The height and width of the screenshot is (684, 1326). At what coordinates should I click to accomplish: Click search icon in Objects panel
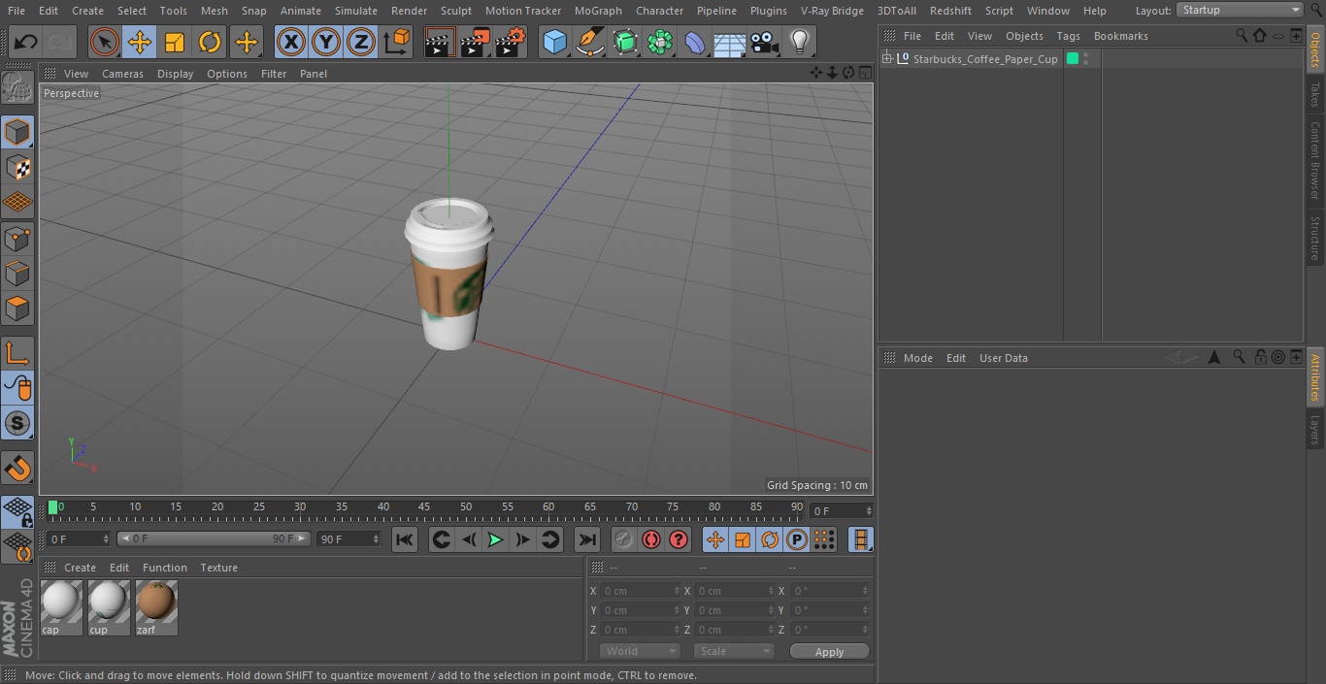(1242, 35)
